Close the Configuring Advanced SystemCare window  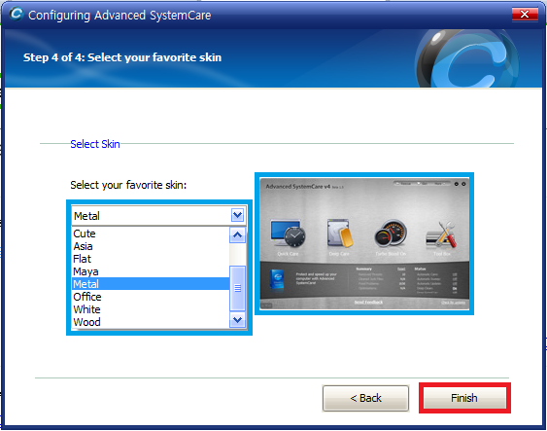click(x=525, y=15)
